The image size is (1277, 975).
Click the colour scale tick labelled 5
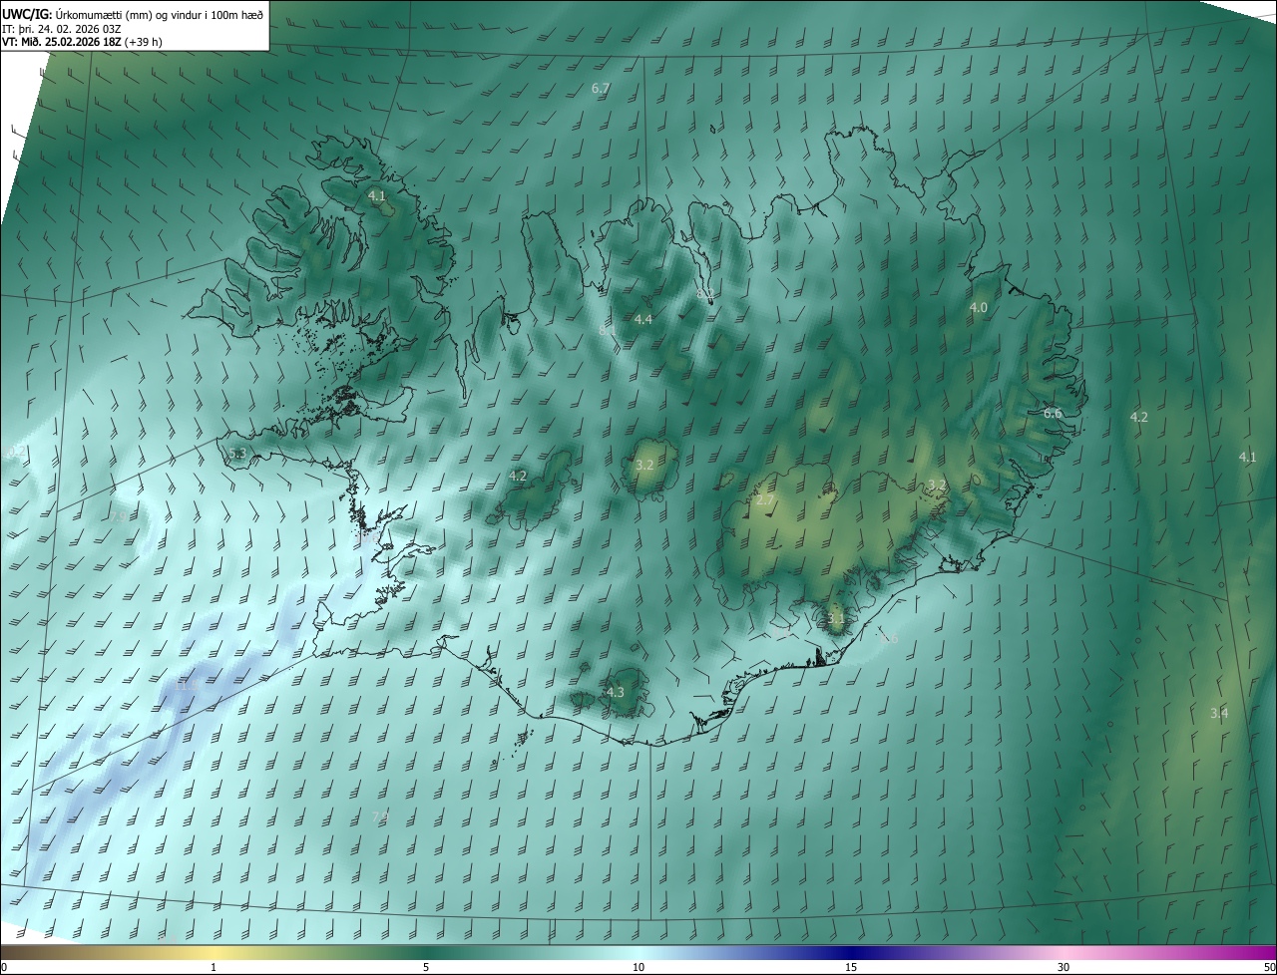(426, 967)
